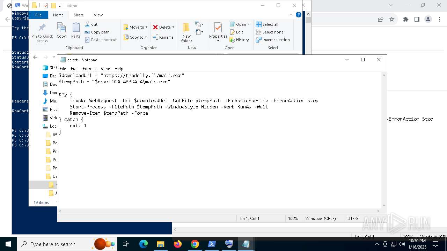Bookmark this page with the star icon
The image size is (447, 251).
(x=392, y=20)
